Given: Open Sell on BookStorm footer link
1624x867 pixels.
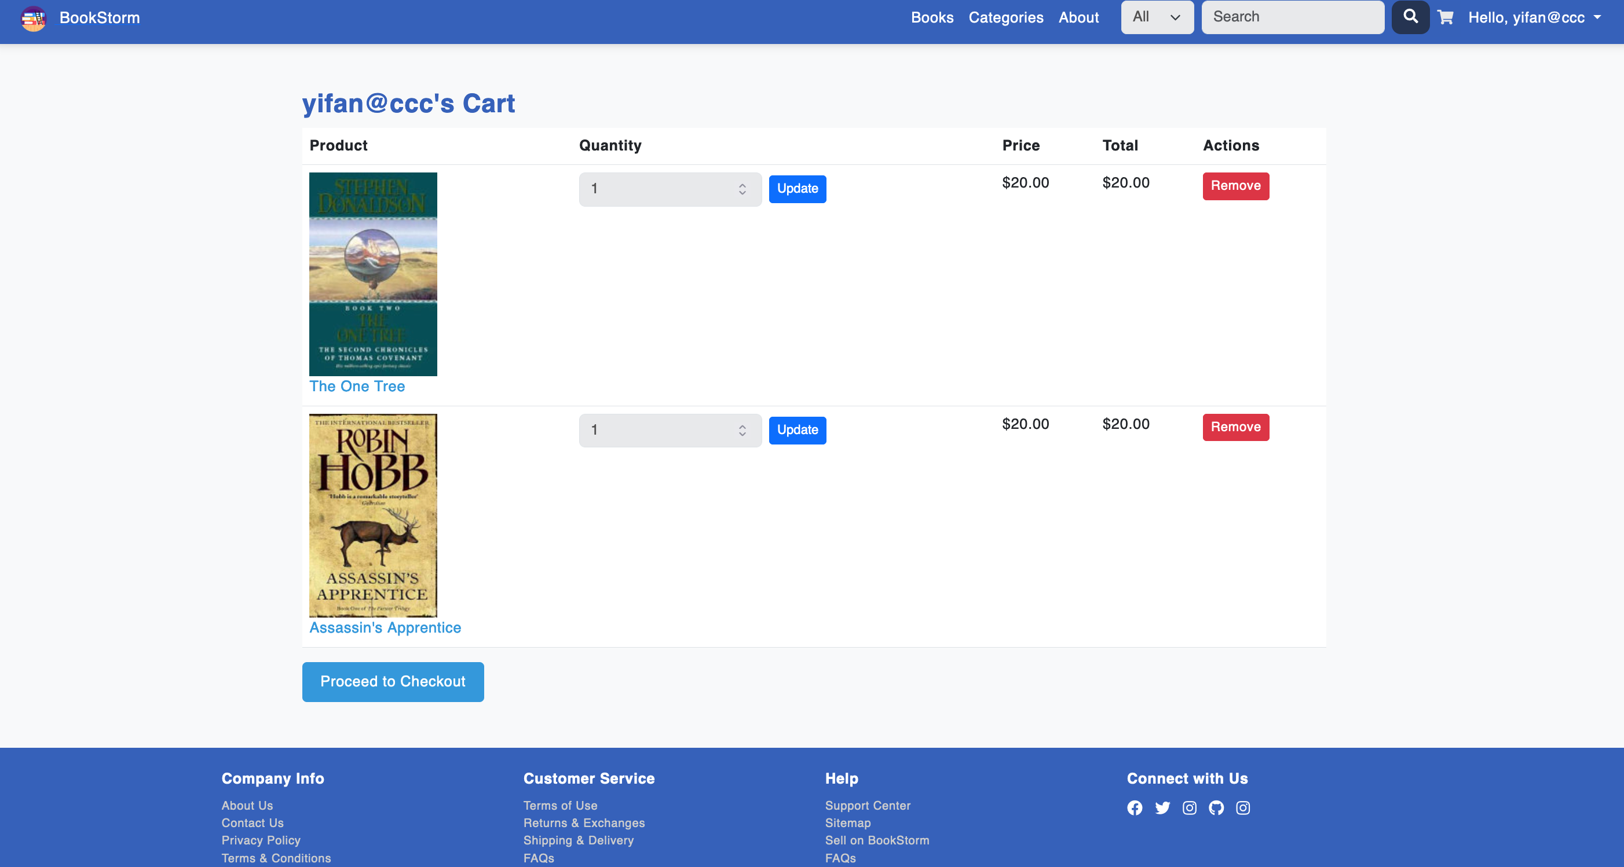Looking at the screenshot, I should pos(877,840).
